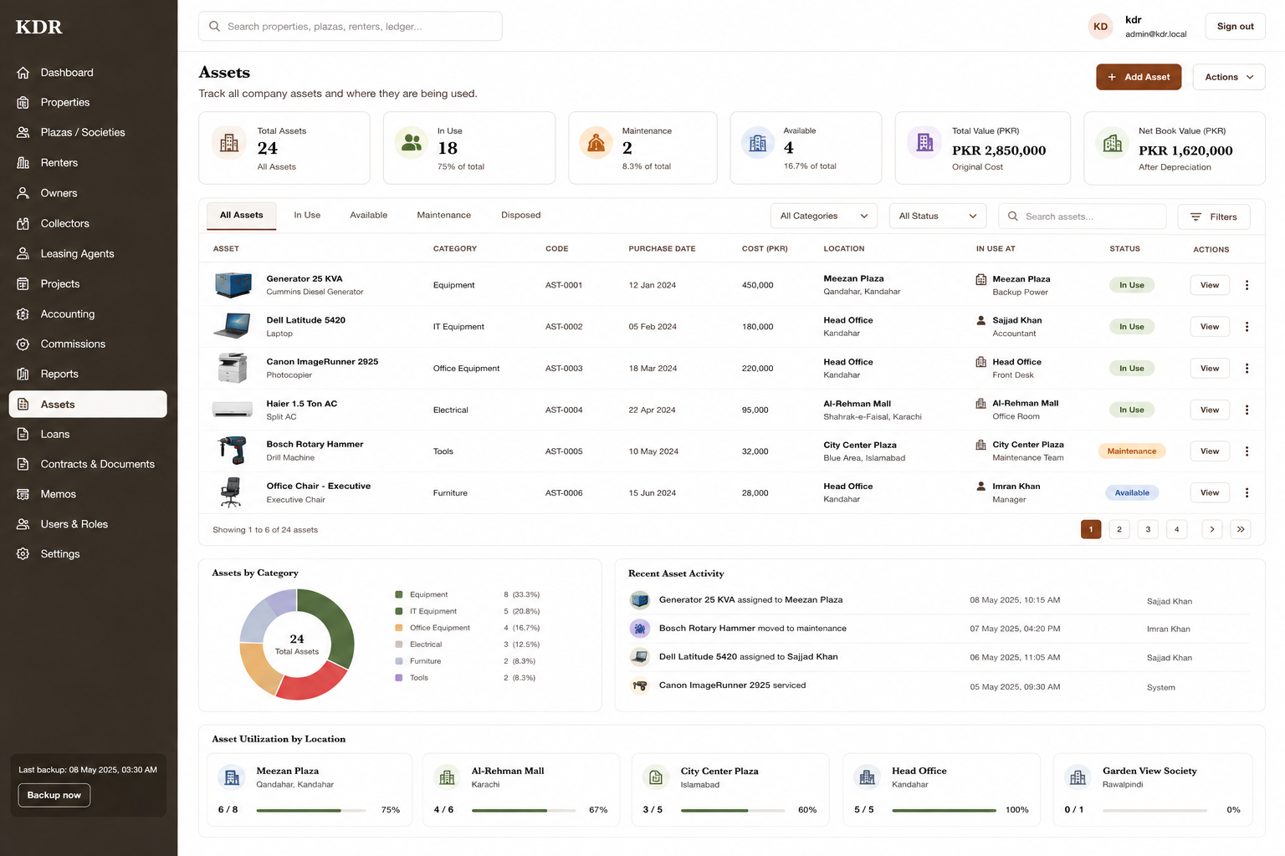Select the Renters icon in sidebar
This screenshot has width=1285, height=856.
pos(23,163)
